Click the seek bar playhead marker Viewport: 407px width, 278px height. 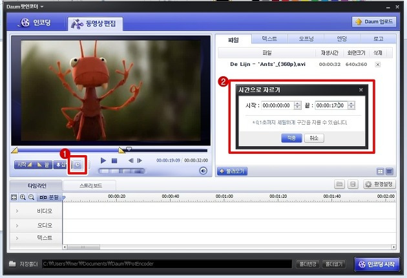point(129,149)
